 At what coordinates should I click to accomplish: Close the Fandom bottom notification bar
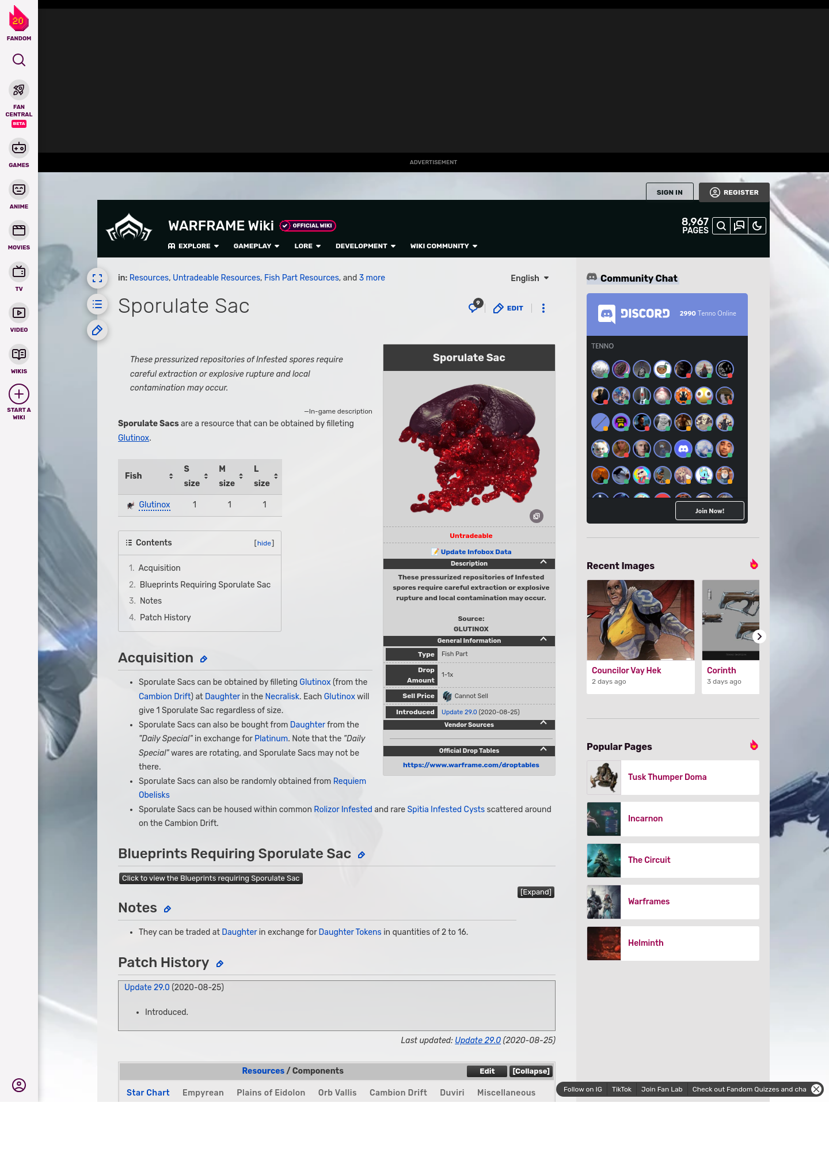pyautogui.click(x=816, y=1089)
